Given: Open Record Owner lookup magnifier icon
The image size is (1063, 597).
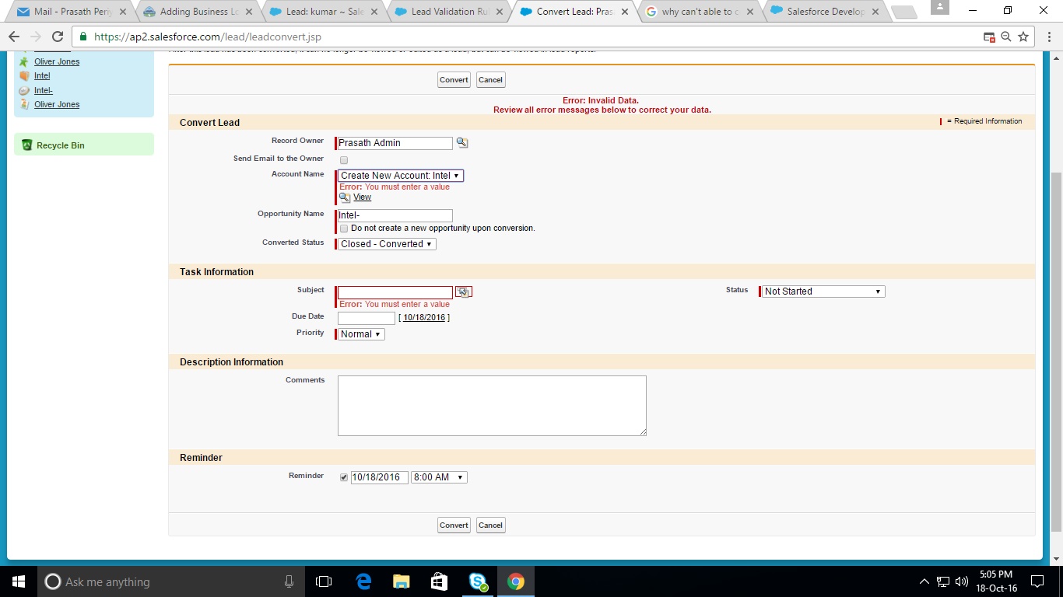Looking at the screenshot, I should [x=462, y=143].
